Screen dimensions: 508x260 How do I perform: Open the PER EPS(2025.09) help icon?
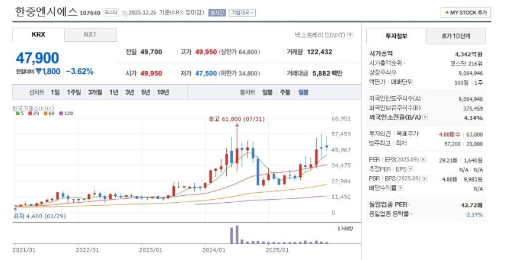[x=423, y=160]
